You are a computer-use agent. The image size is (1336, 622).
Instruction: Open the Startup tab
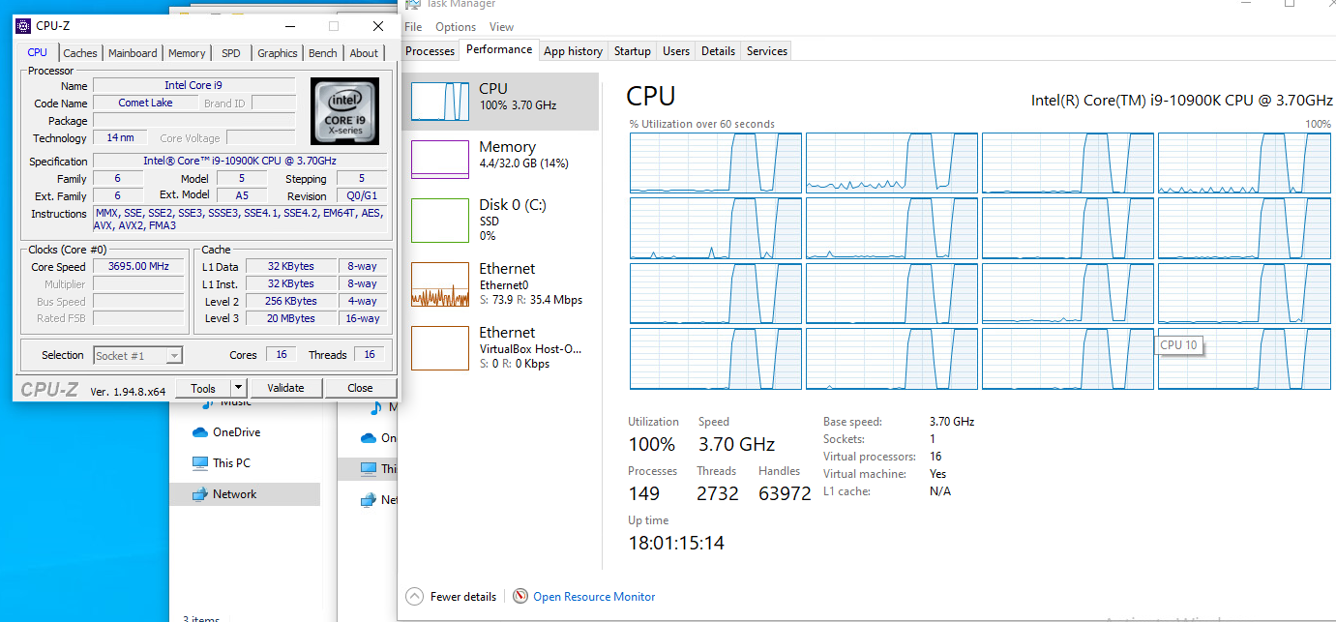point(633,51)
